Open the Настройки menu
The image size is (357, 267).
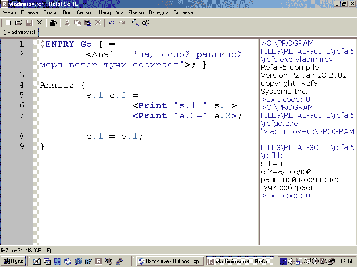(111, 12)
